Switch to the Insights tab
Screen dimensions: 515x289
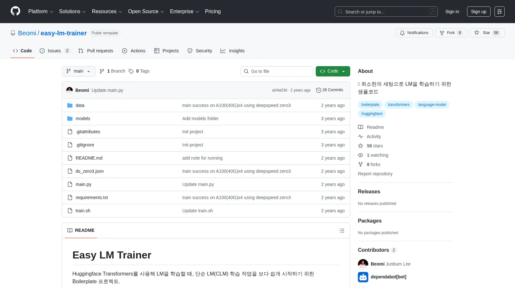pyautogui.click(x=232, y=51)
